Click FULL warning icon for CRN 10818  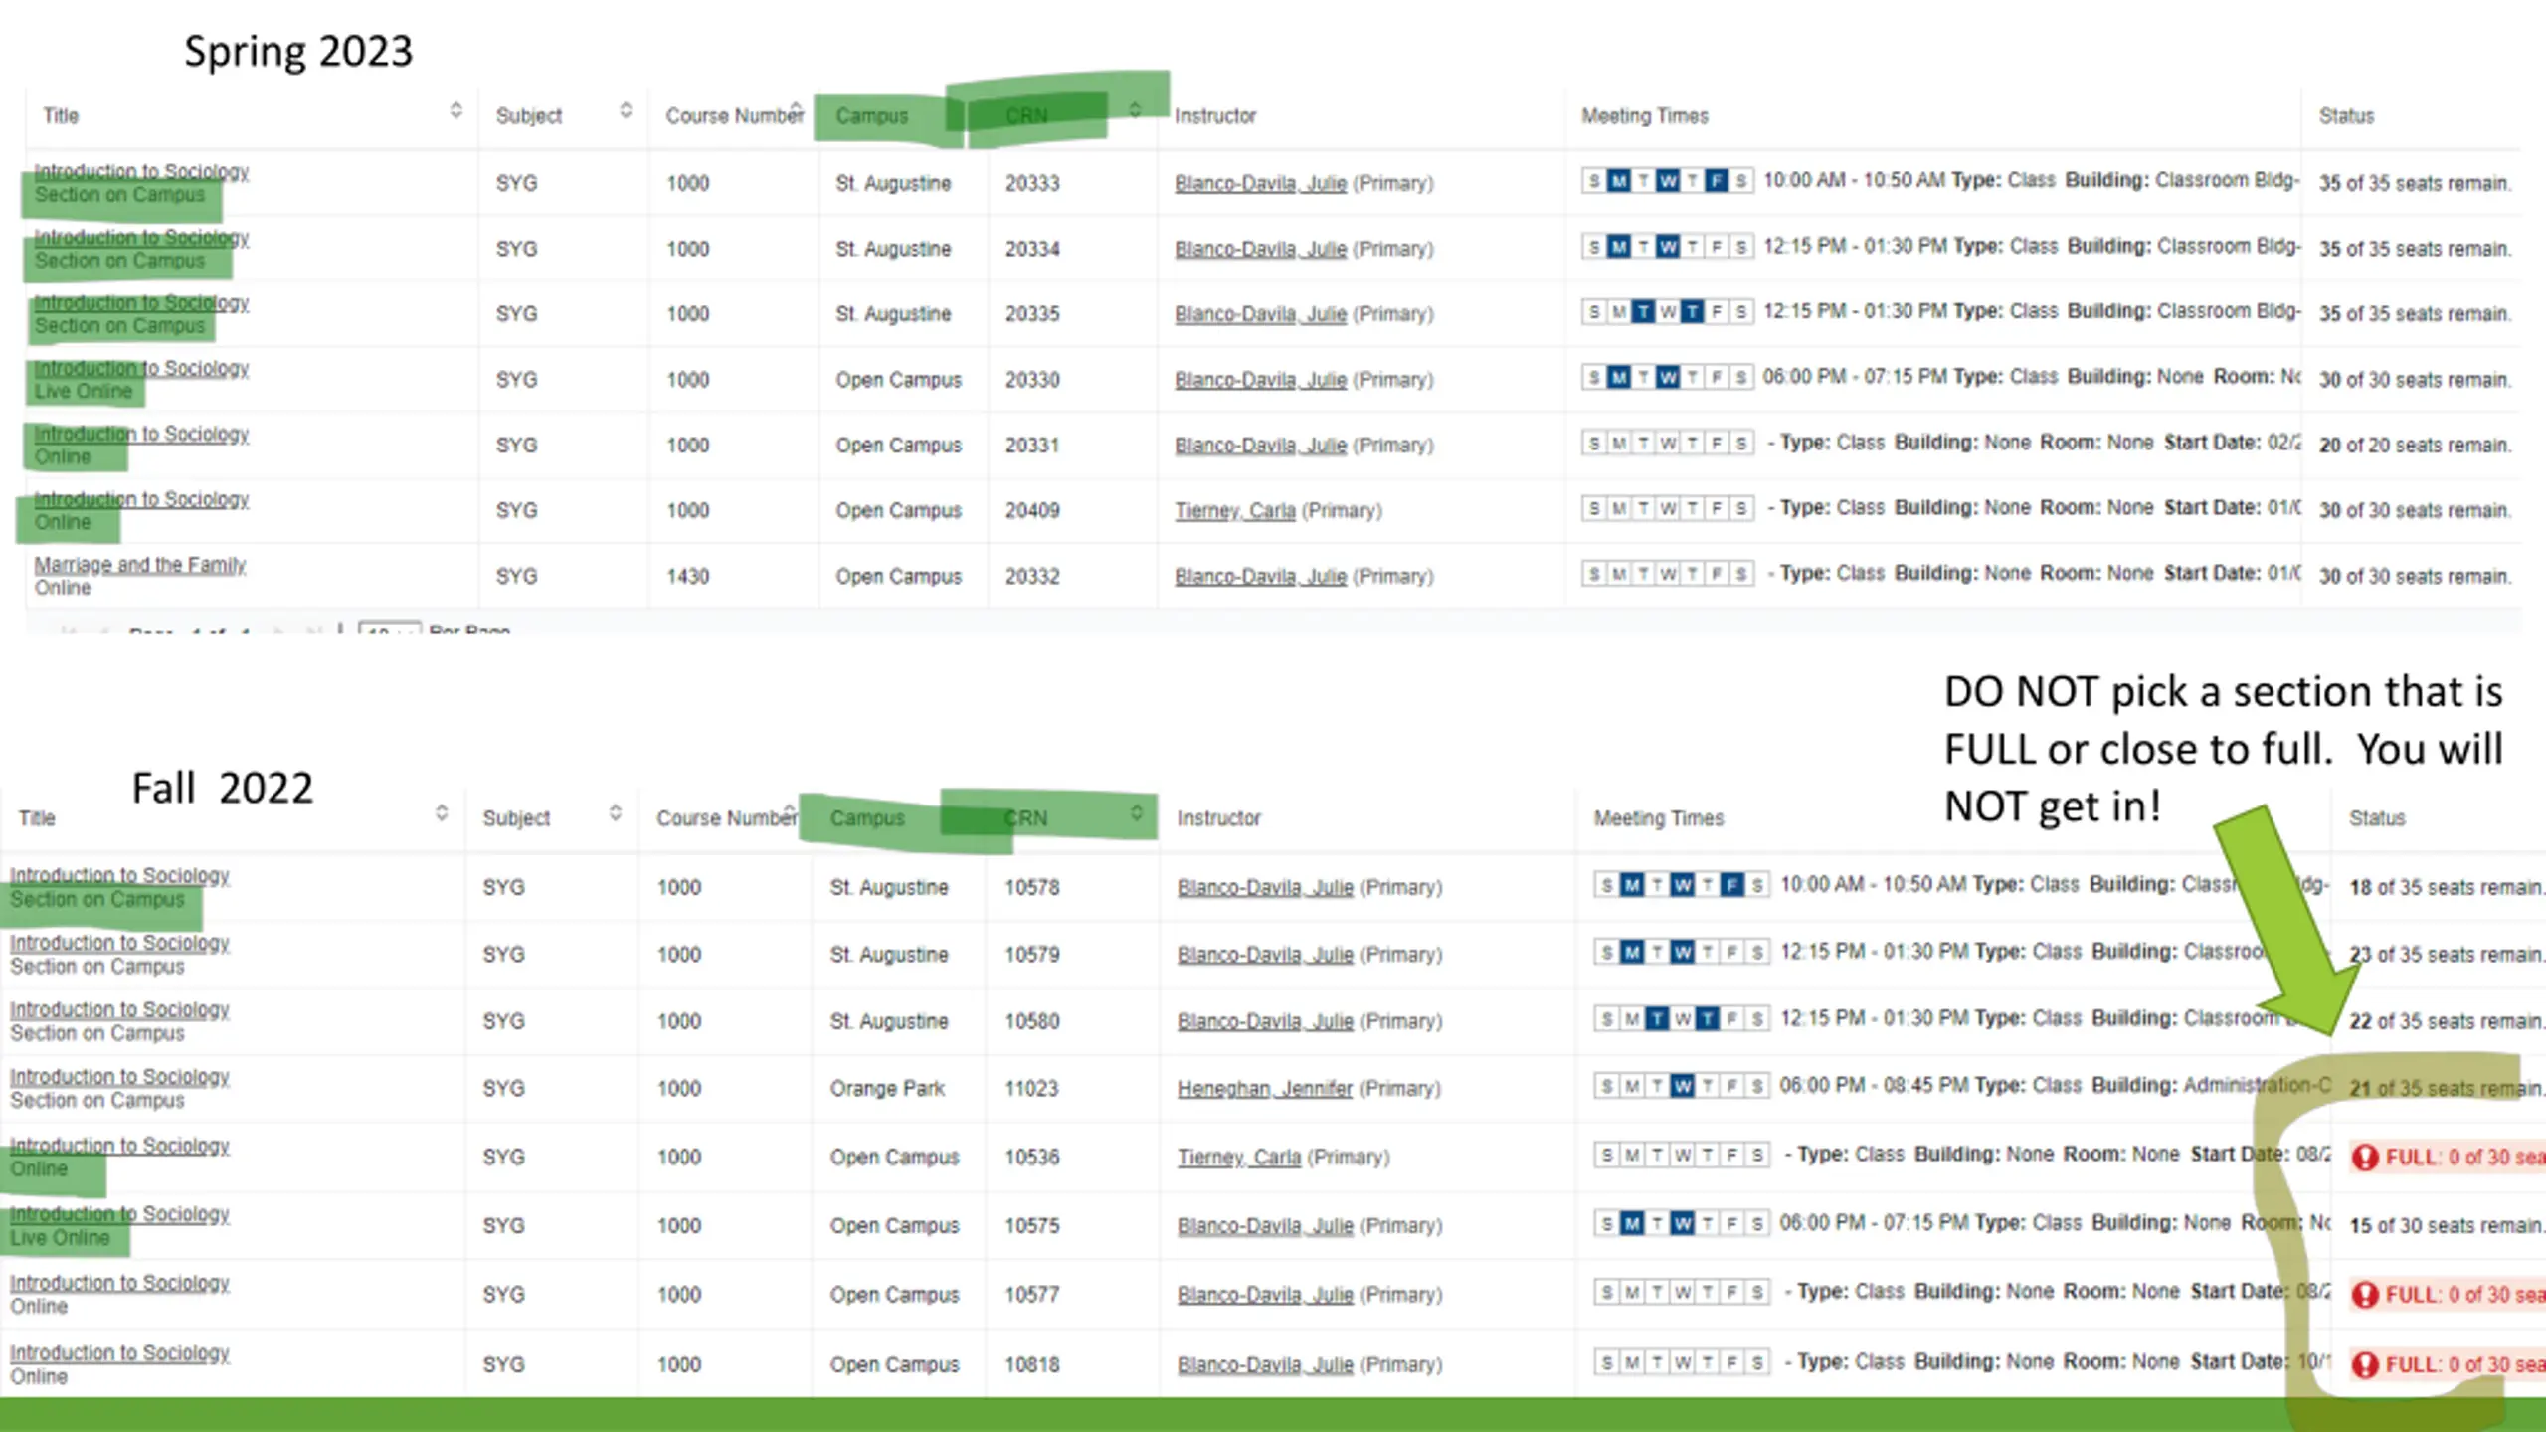(x=2365, y=1364)
